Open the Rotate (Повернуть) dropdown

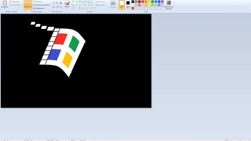39,8
